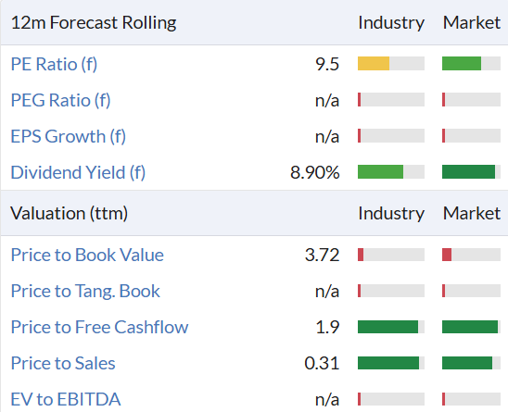Viewport: 508px width, 412px height.
Task: Click the Price to Tang. Book Industry bar
Action: coord(391,291)
